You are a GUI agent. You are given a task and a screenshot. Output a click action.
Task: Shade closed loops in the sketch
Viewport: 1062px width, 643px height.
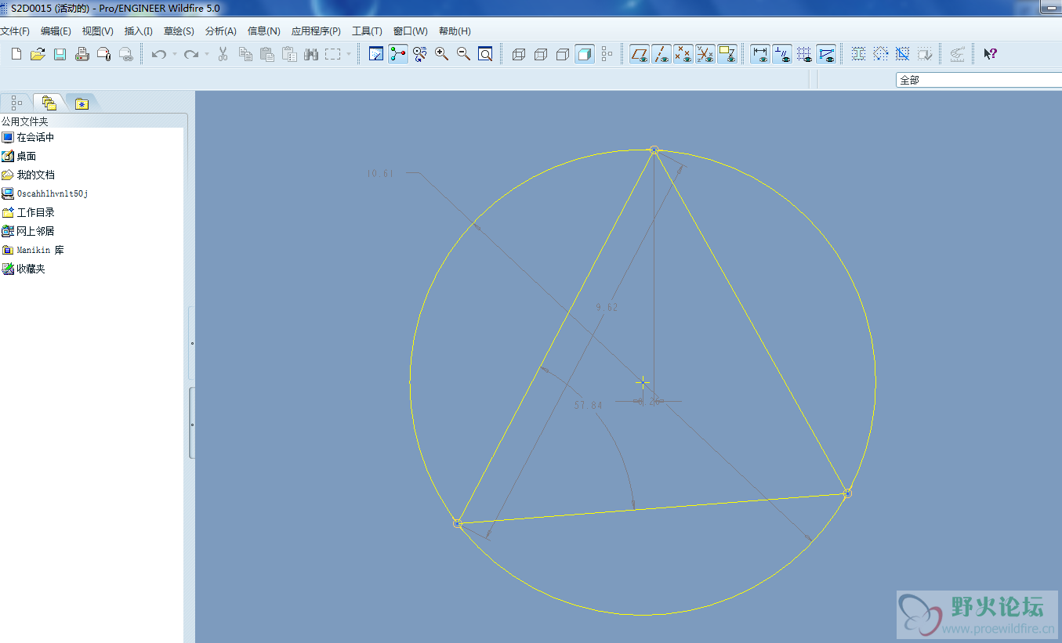(x=859, y=54)
